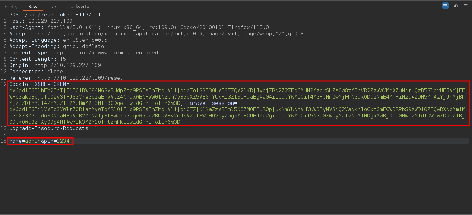Click the Upgrade-Insecure-Requests header line
Screen dimensions: 472x215
pos(53,128)
